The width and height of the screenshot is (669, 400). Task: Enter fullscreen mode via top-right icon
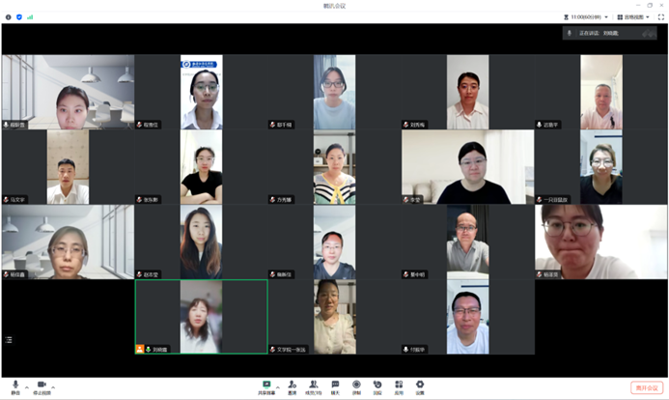(x=660, y=16)
